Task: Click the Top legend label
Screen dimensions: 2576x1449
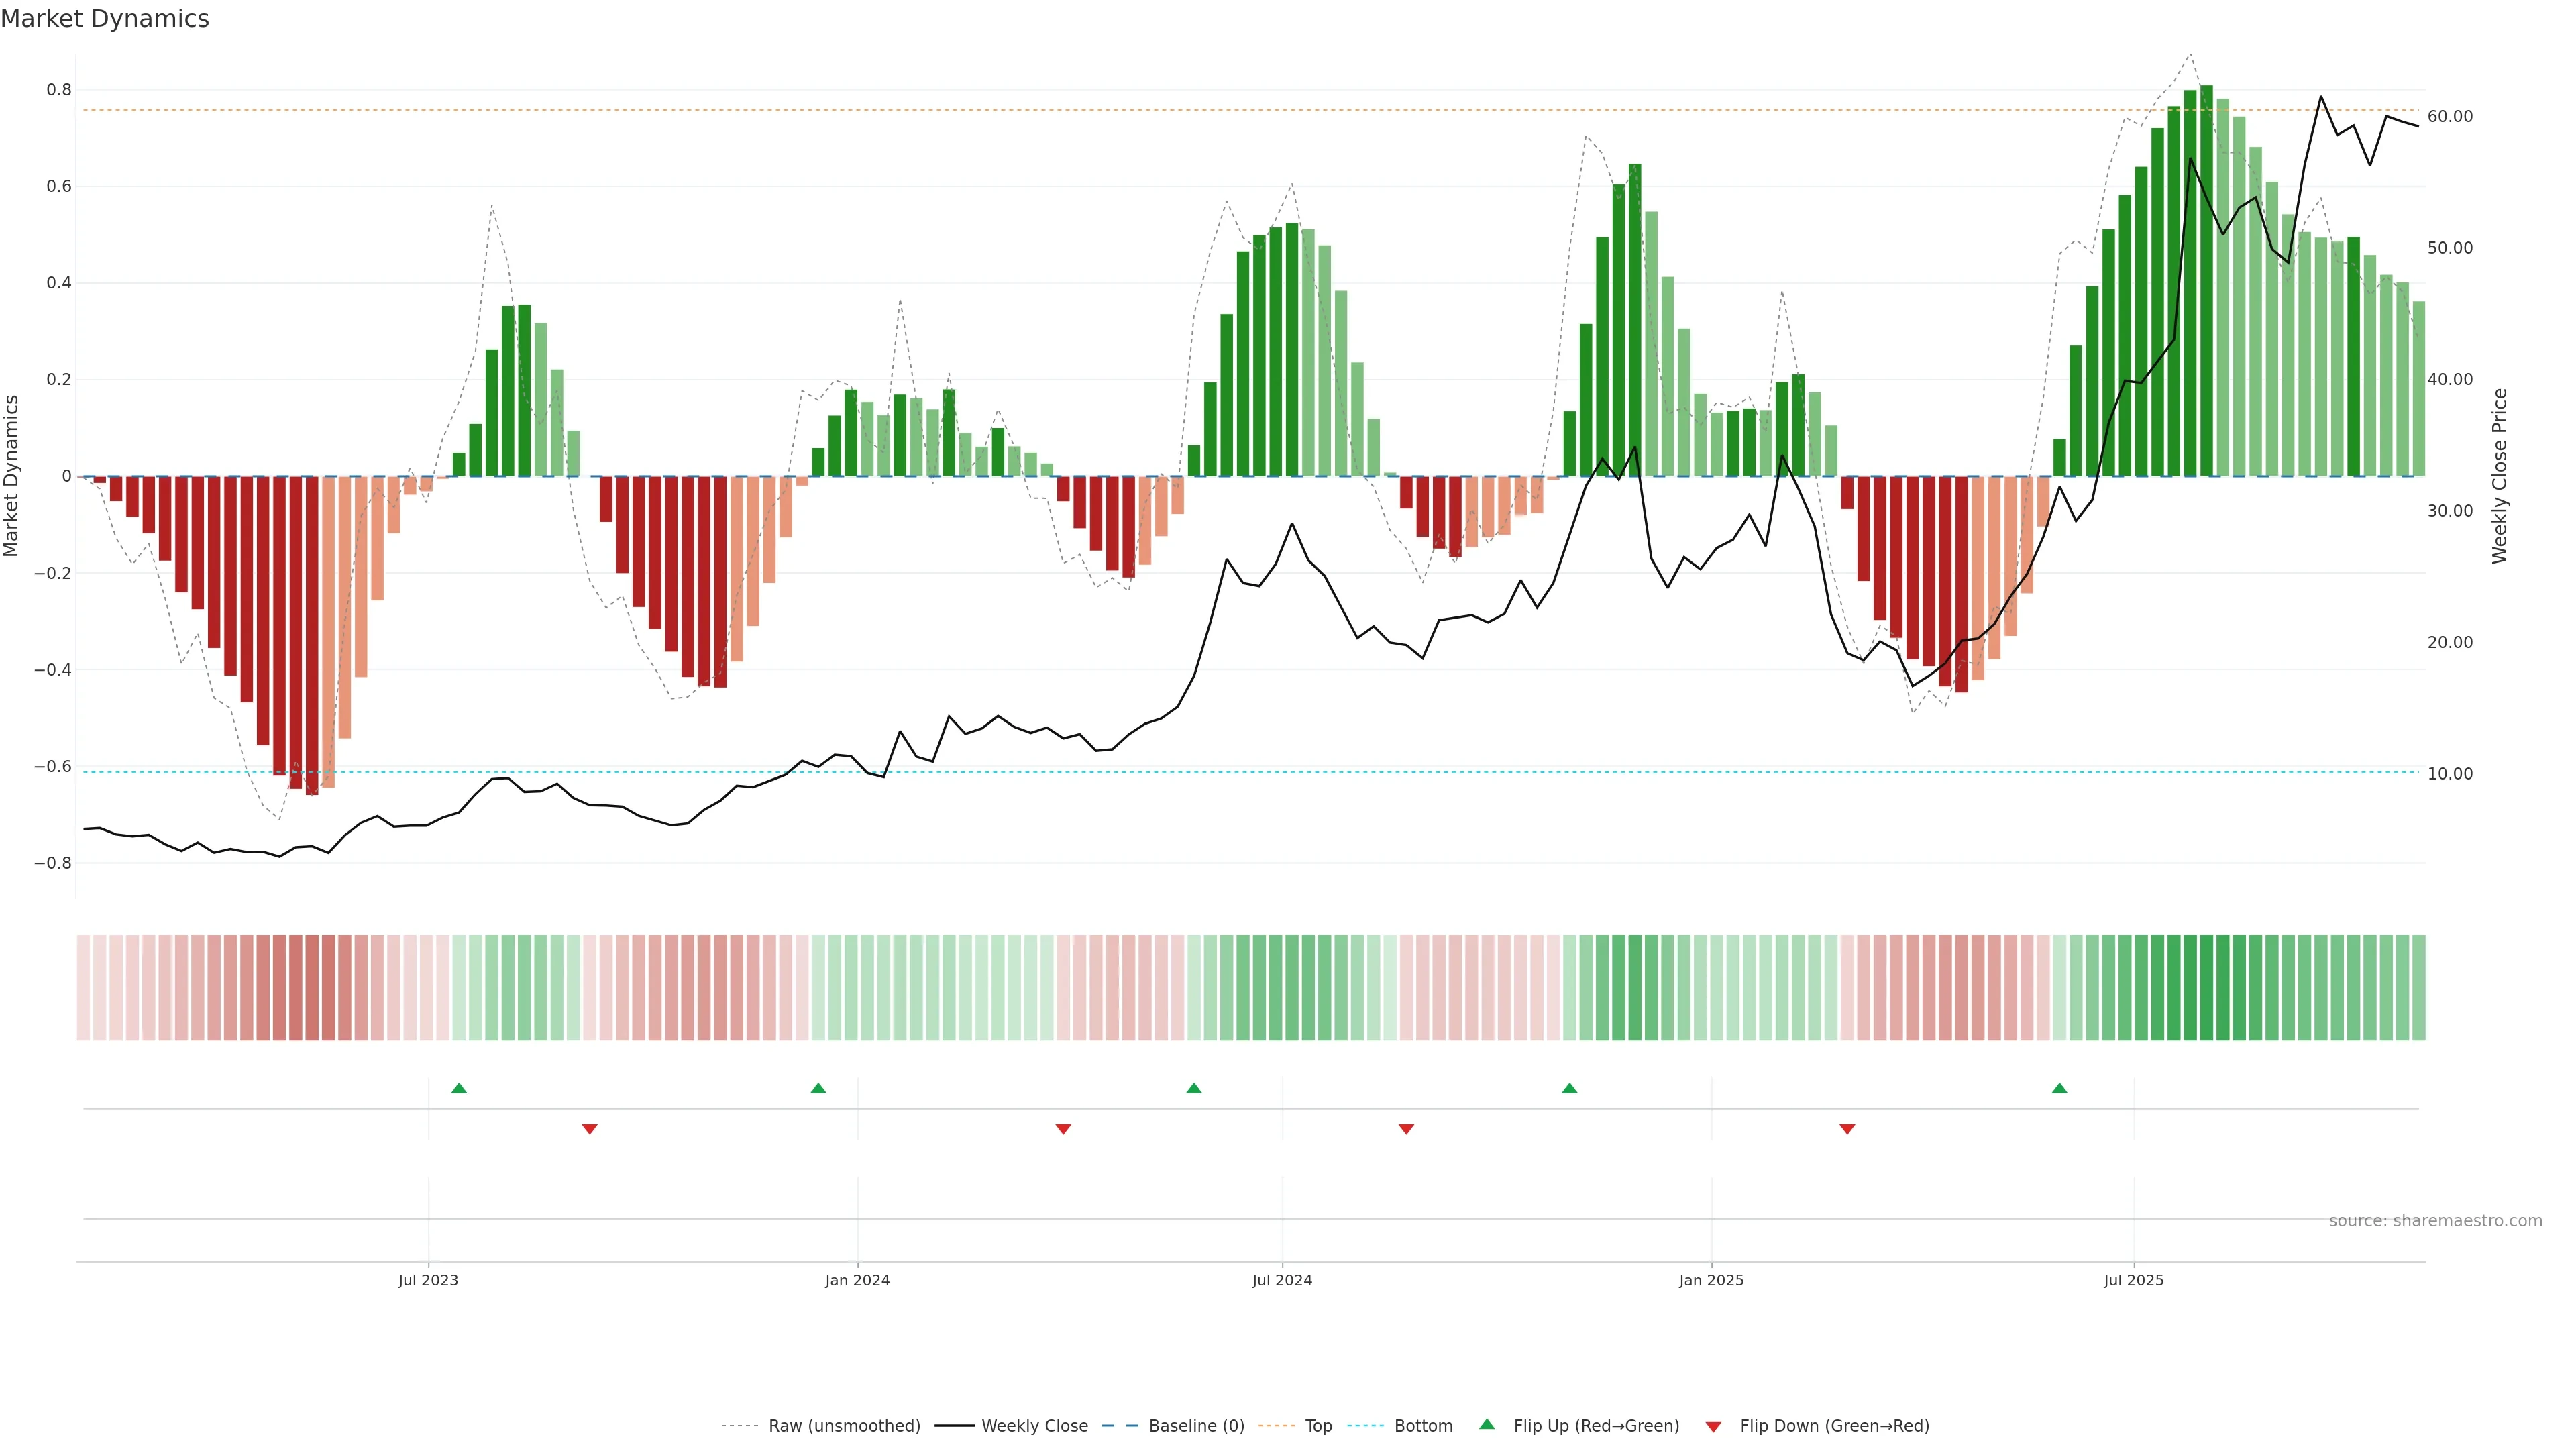Action: pyautogui.click(x=1318, y=1426)
